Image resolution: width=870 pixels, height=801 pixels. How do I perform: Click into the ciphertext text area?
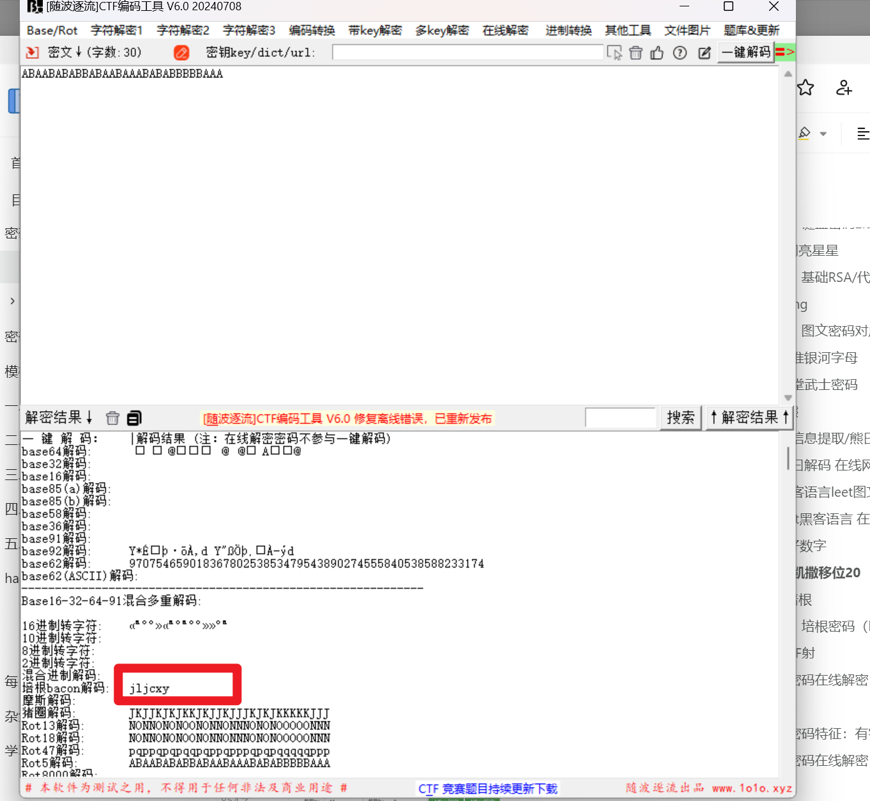400,235
